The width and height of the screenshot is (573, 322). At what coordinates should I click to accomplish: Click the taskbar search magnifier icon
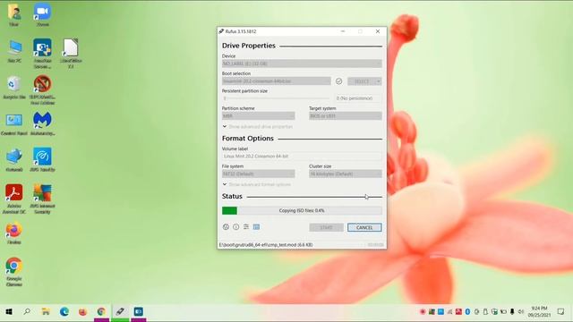tap(27, 312)
